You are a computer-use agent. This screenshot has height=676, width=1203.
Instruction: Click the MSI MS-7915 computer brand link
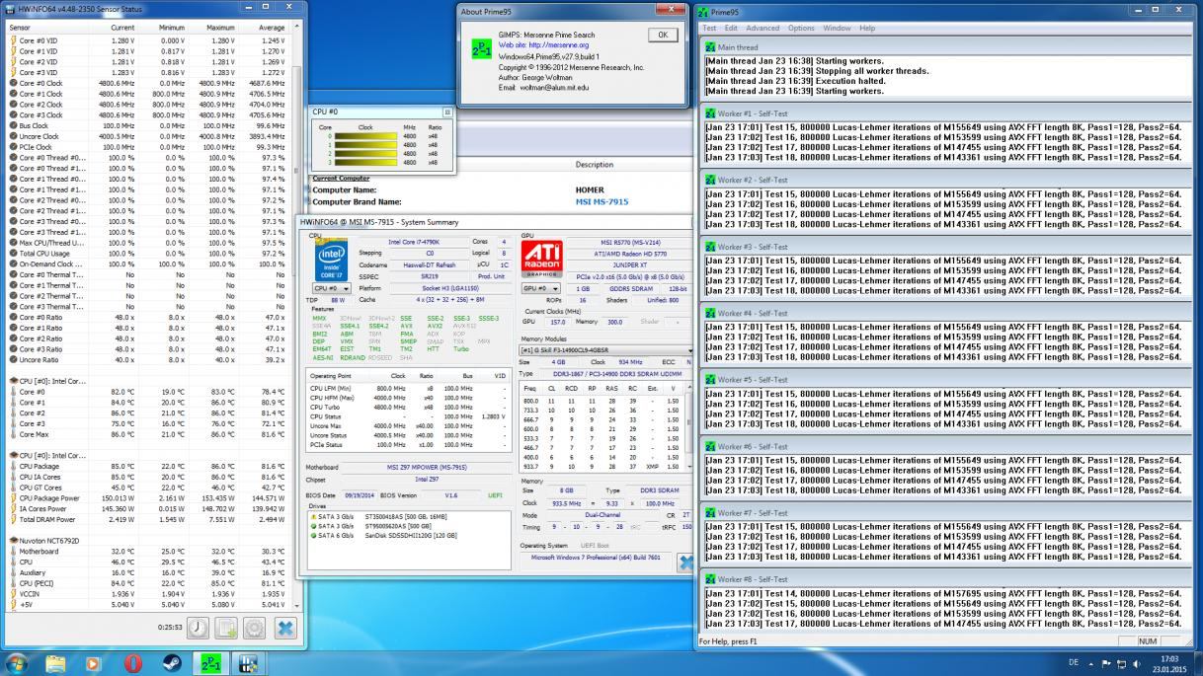601,201
